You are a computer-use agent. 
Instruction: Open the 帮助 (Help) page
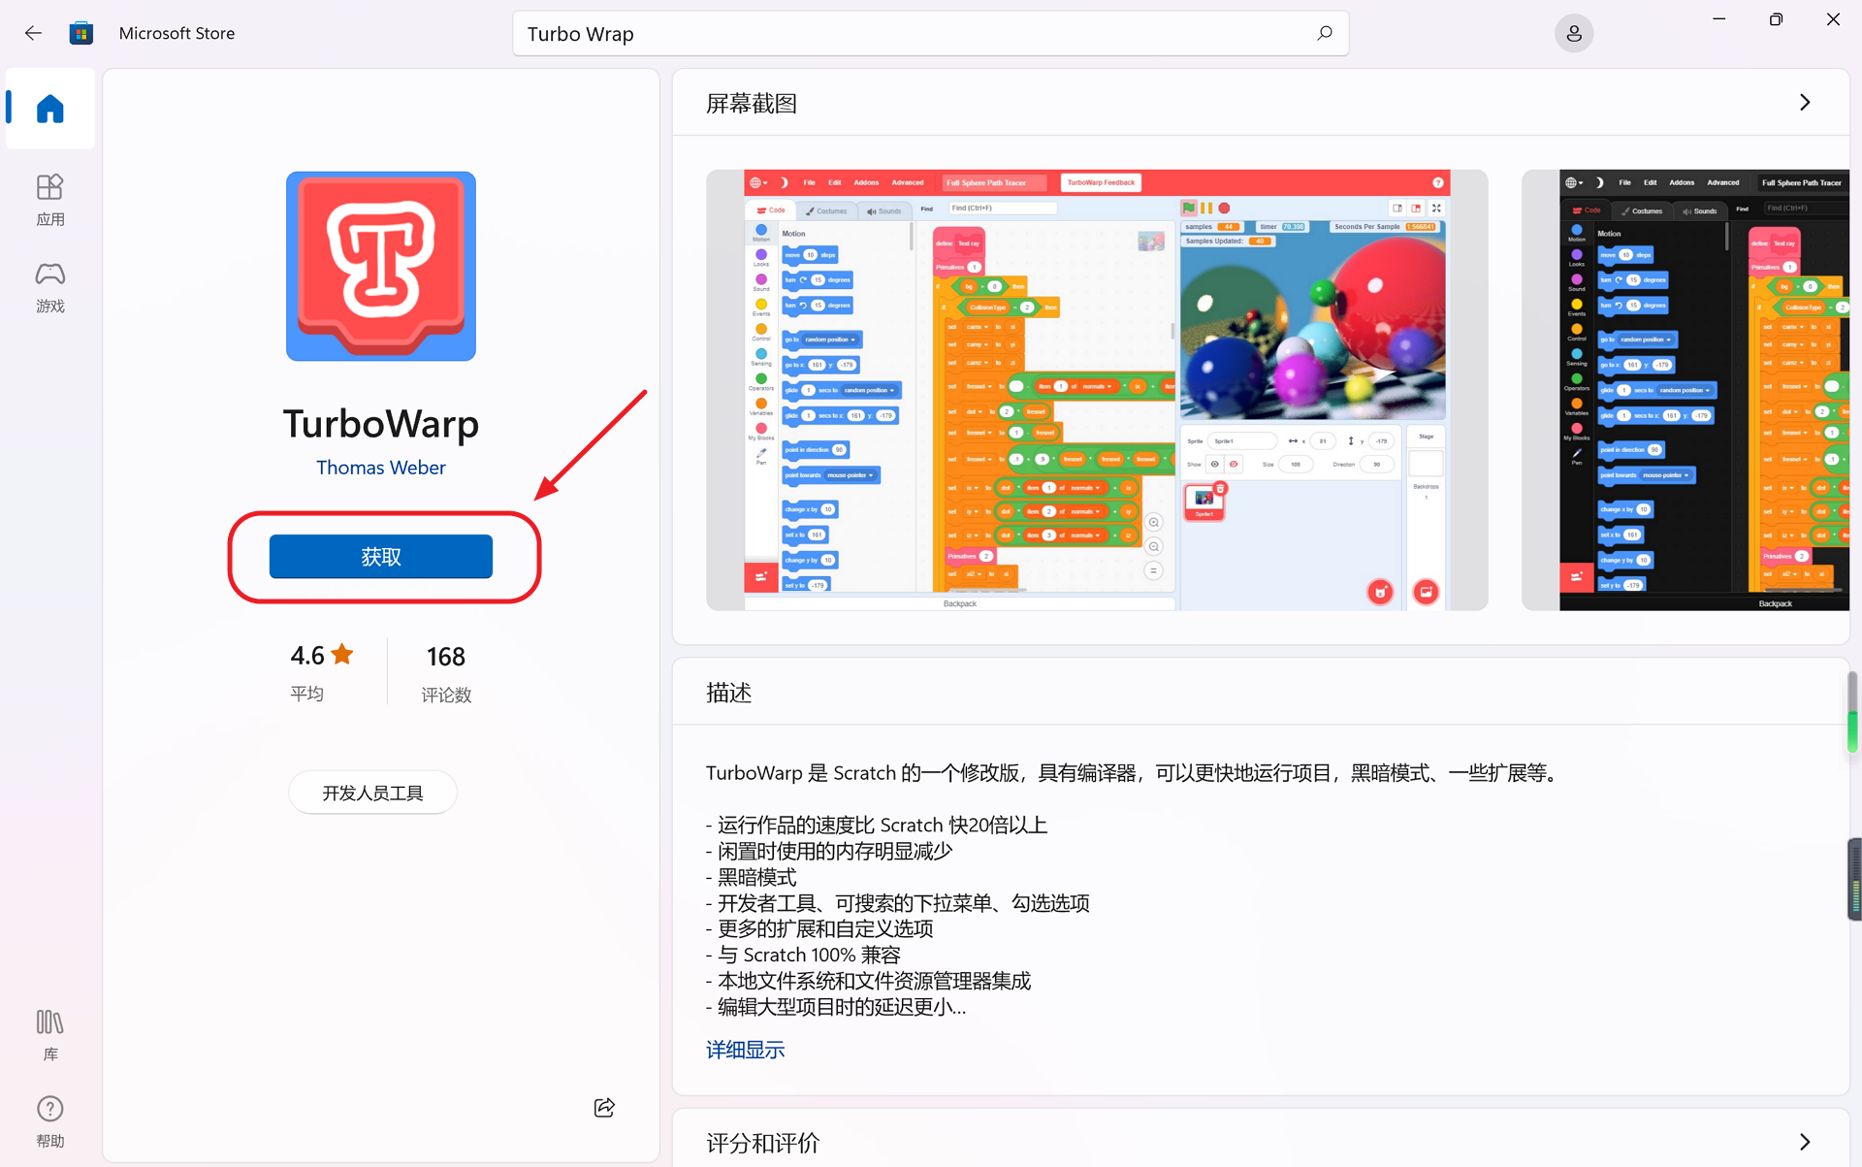click(50, 1121)
